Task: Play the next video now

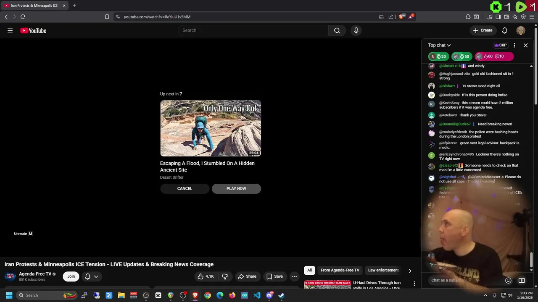Action: pyautogui.click(x=236, y=188)
